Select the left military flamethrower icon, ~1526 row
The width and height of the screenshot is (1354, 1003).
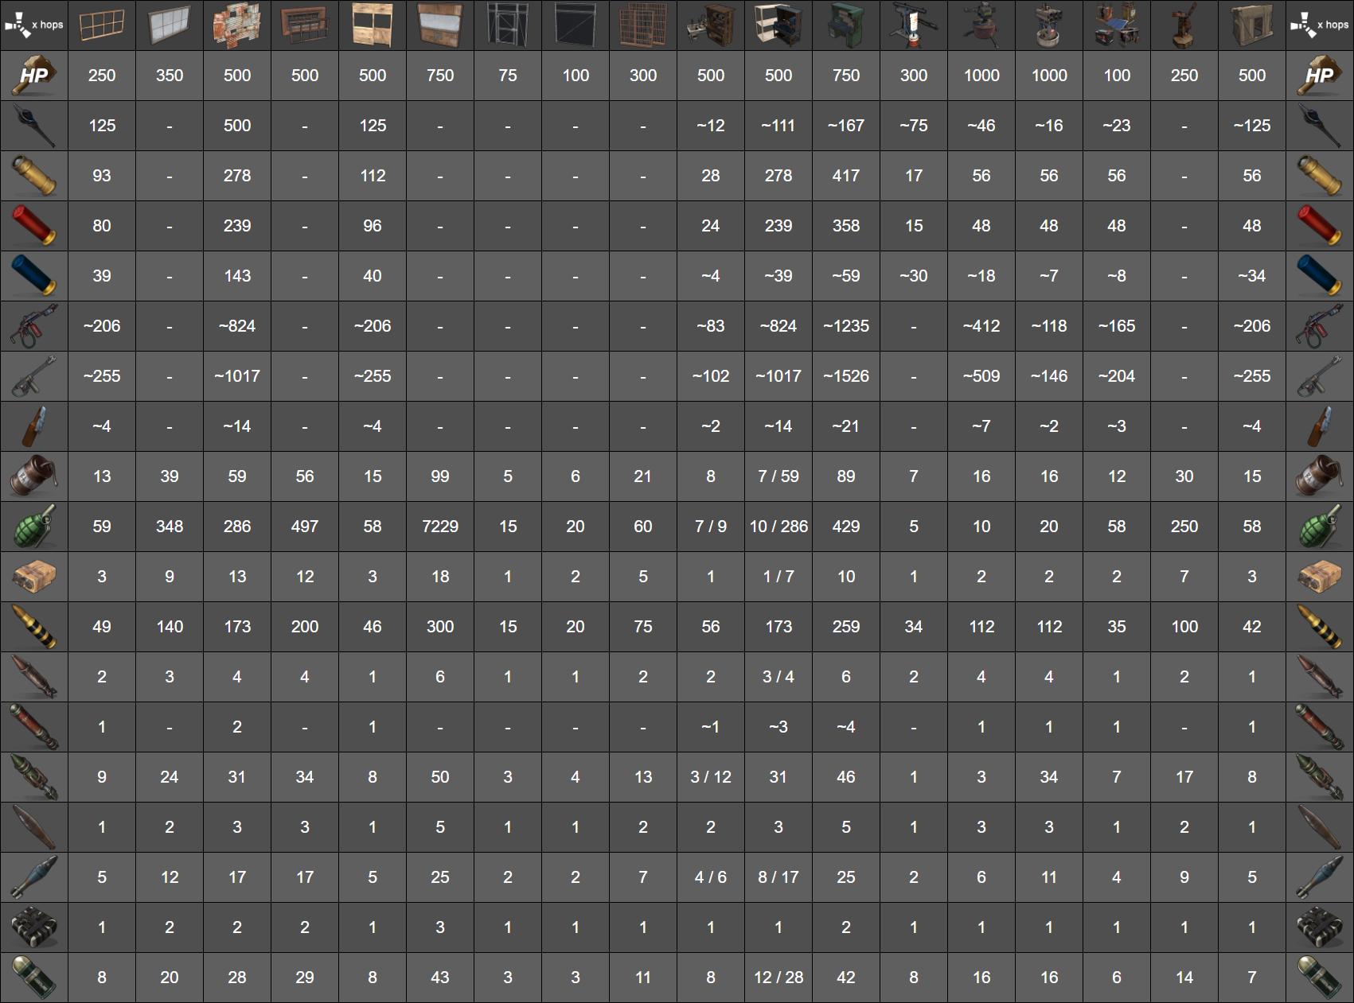[33, 376]
